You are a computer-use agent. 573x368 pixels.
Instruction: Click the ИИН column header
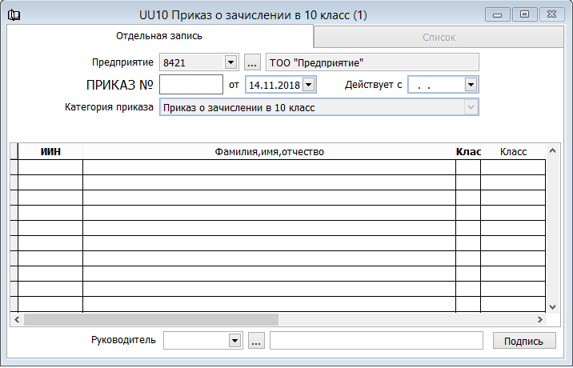click(50, 151)
